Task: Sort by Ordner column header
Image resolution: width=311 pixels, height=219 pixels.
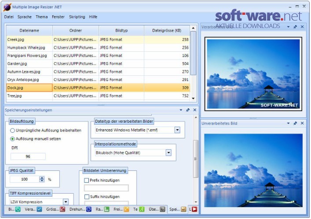Action: [76, 30]
